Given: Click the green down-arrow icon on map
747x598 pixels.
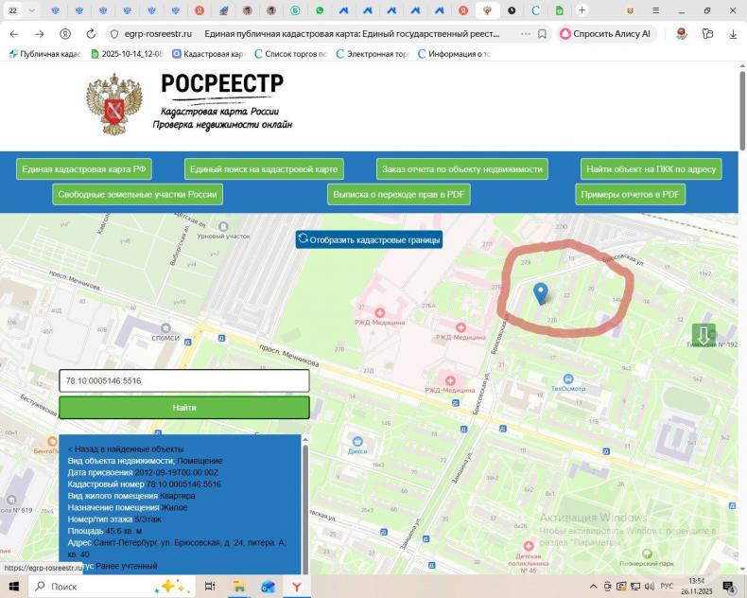Looking at the screenshot, I should (703, 335).
